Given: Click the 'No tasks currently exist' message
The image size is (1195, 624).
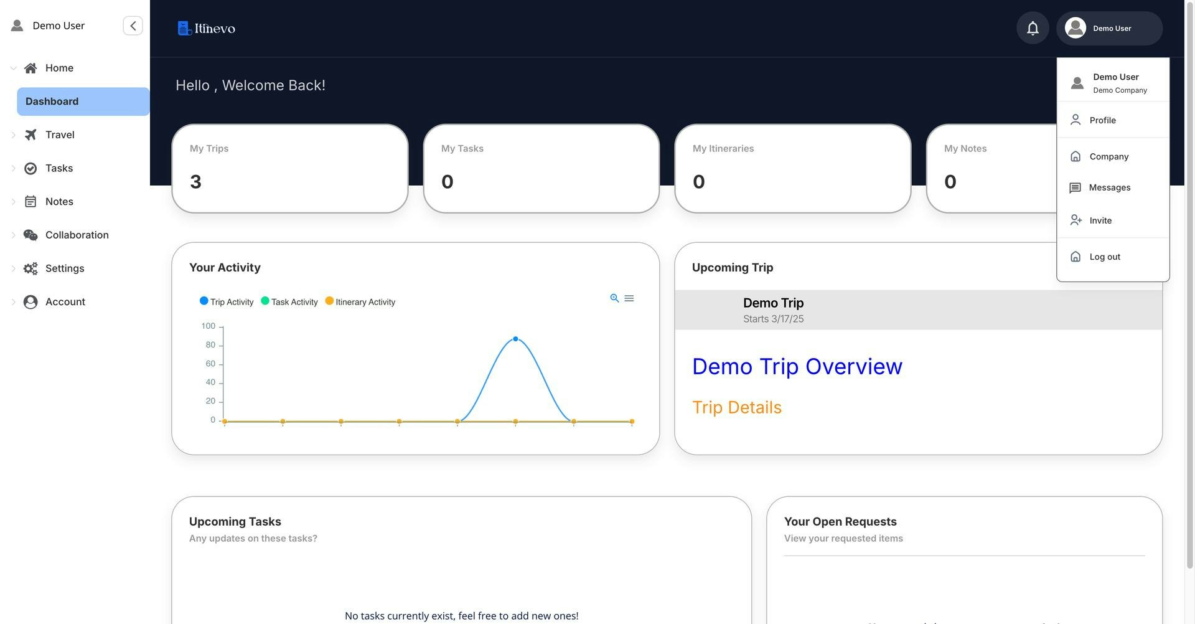Looking at the screenshot, I should 462,616.
